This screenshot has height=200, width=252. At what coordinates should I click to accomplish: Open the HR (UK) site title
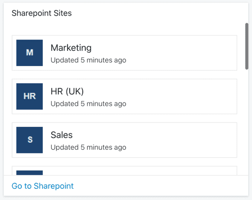67,91
